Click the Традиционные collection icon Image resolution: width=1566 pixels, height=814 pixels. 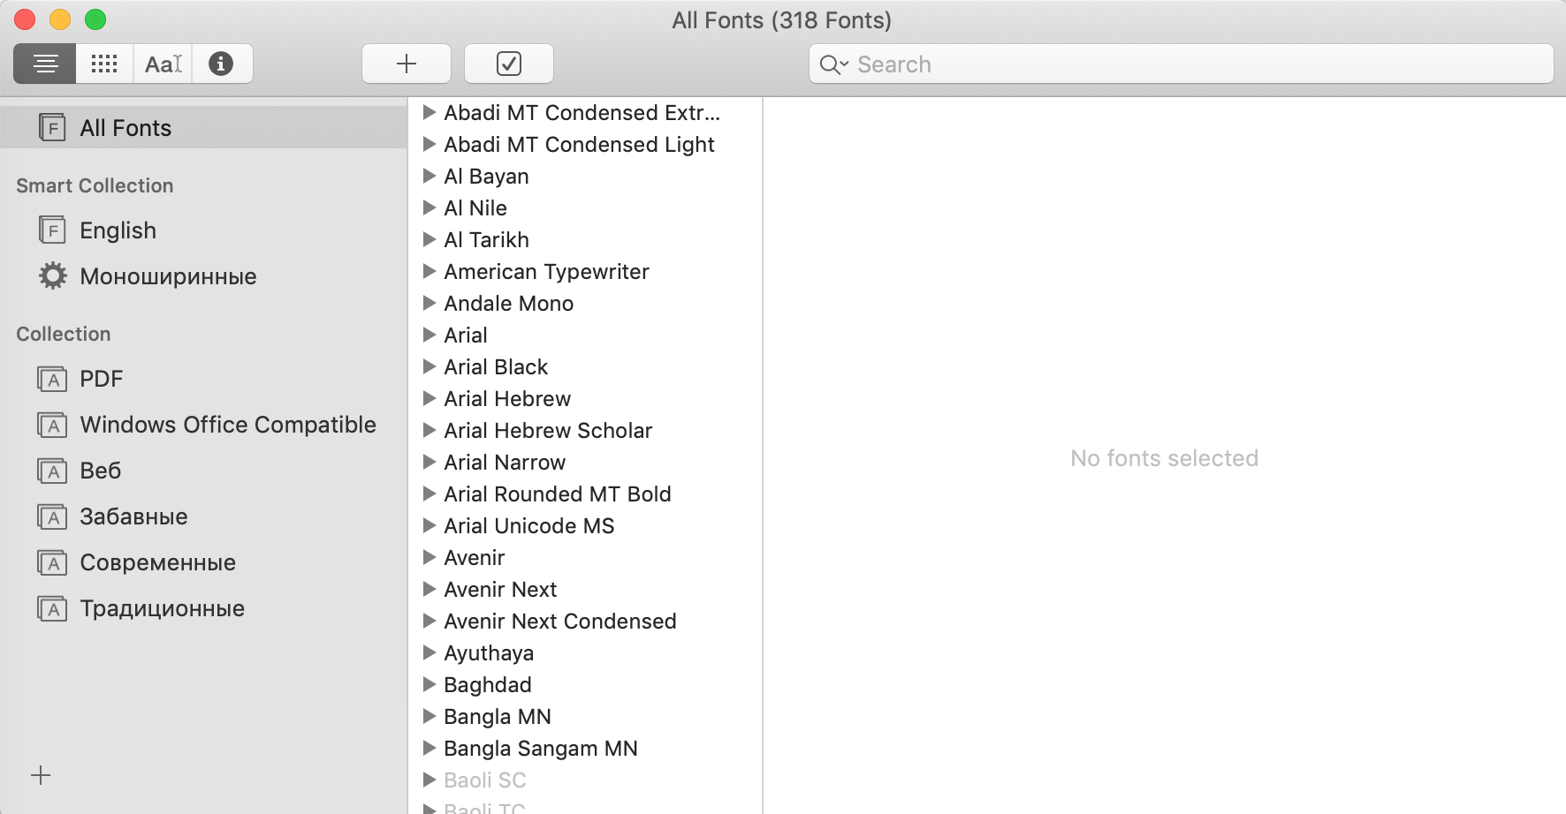(x=52, y=608)
